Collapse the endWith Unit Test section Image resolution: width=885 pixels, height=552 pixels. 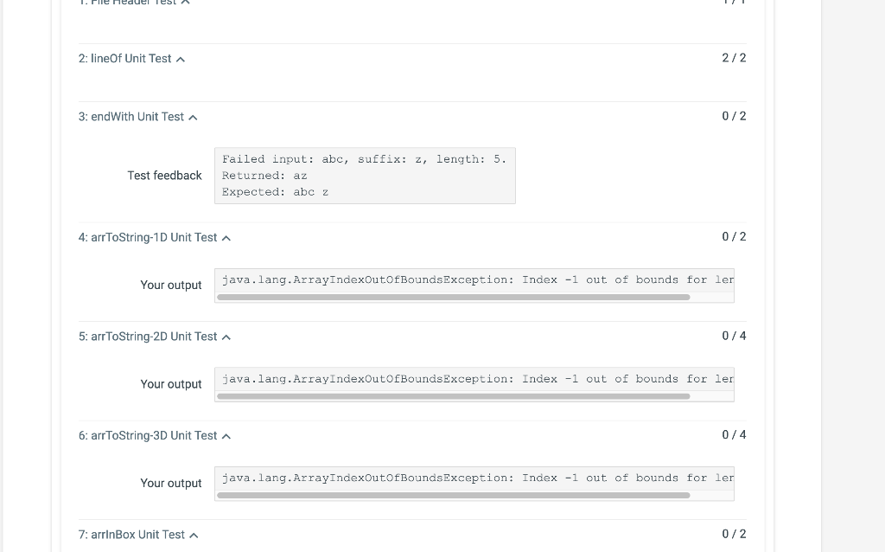click(x=192, y=117)
